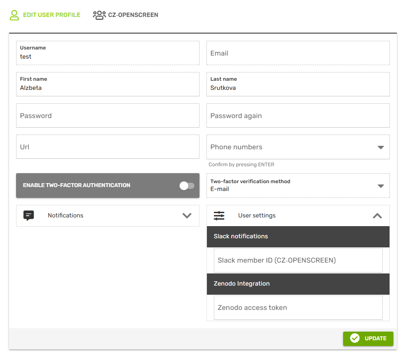The height and width of the screenshot is (352, 406).
Task: Switch to the CZ-OPENSCREEN tab
Action: click(133, 15)
